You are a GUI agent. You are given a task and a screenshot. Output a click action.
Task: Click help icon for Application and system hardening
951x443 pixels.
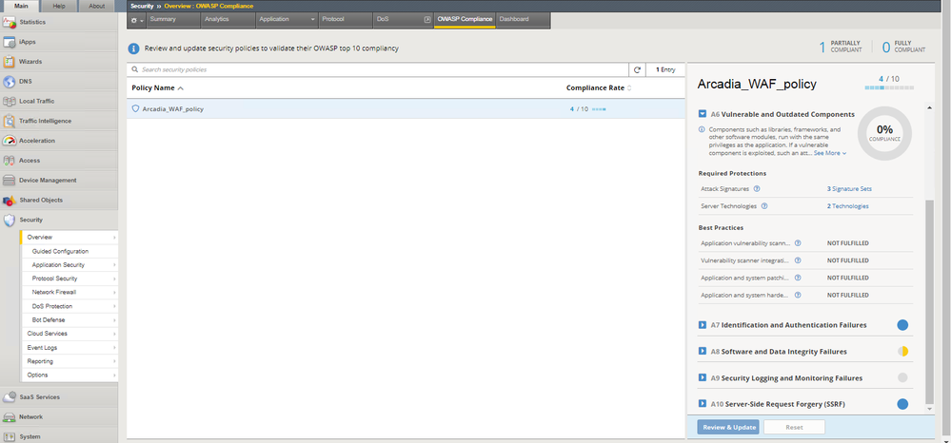click(798, 295)
